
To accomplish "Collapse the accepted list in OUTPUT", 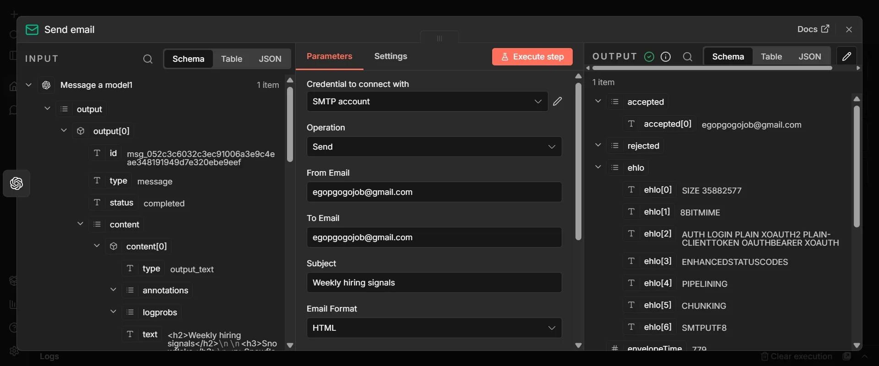I will coord(598,101).
